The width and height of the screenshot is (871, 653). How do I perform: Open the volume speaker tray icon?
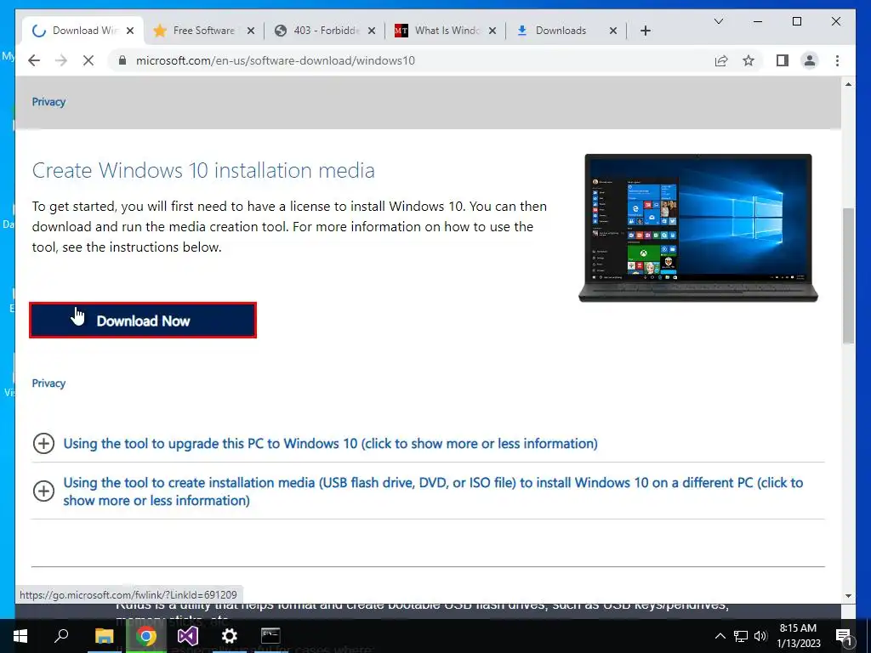click(x=760, y=636)
